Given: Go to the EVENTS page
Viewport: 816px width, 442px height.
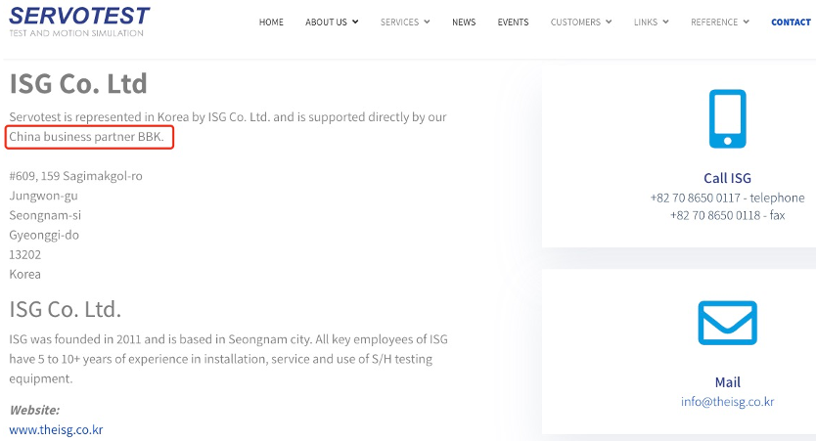Looking at the screenshot, I should [x=513, y=22].
